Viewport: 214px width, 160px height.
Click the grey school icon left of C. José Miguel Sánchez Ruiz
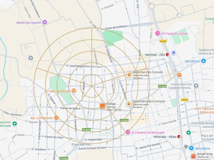[x=30, y=58]
